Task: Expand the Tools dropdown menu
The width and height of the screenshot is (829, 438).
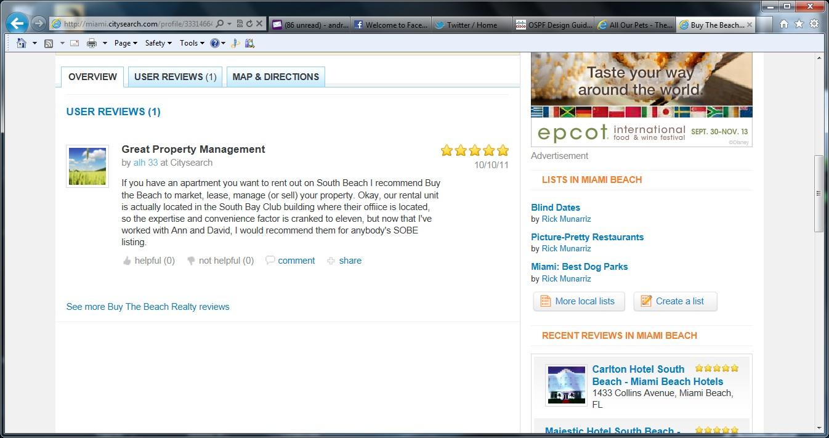Action: (x=192, y=43)
